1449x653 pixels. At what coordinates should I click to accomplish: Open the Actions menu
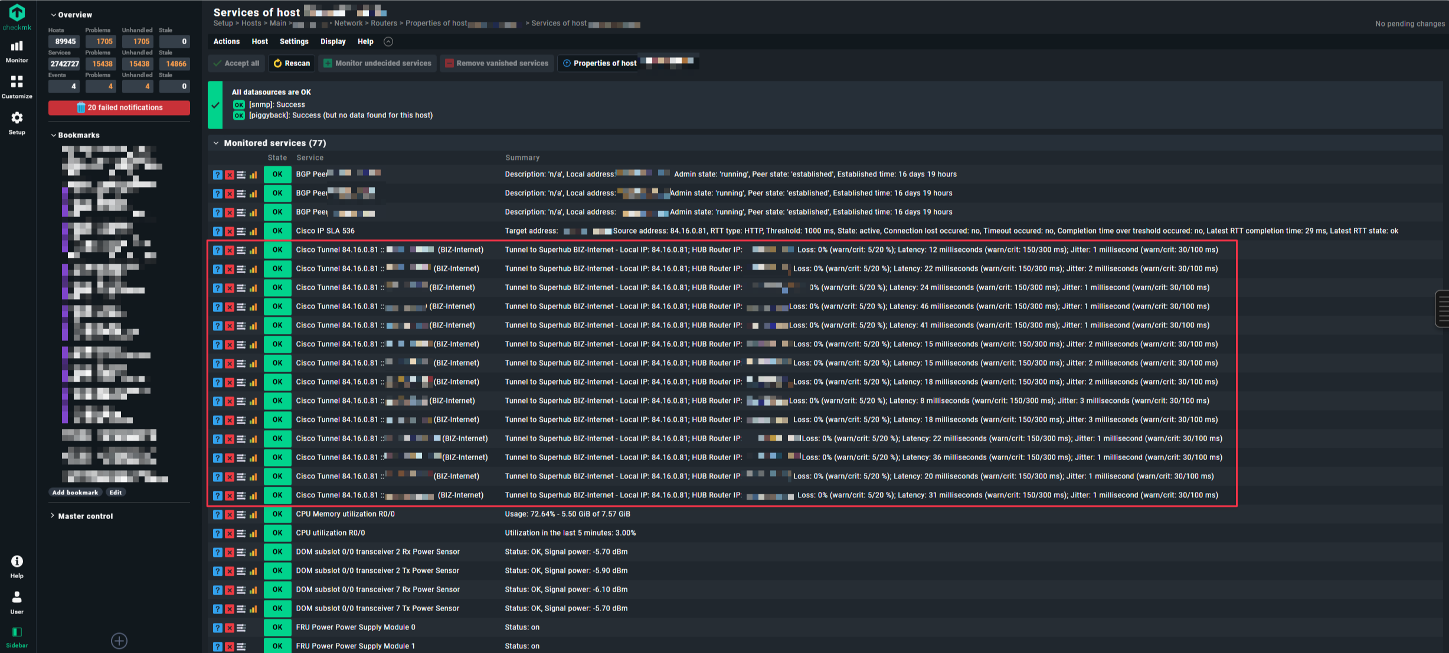(226, 41)
